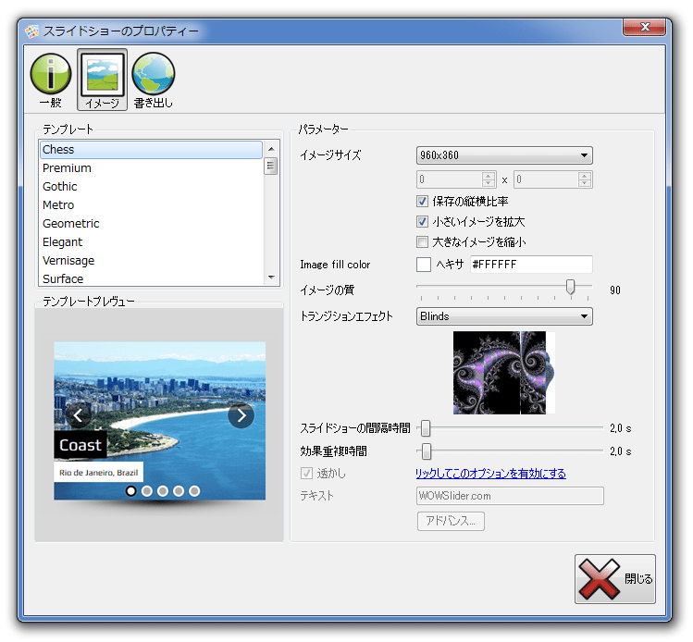The height and width of the screenshot is (642, 693).
Task: Click the スライドショーの間隔時間 slider handle
Action: click(x=426, y=428)
